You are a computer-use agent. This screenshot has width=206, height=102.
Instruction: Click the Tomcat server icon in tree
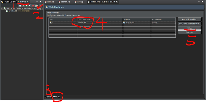click(5, 8)
